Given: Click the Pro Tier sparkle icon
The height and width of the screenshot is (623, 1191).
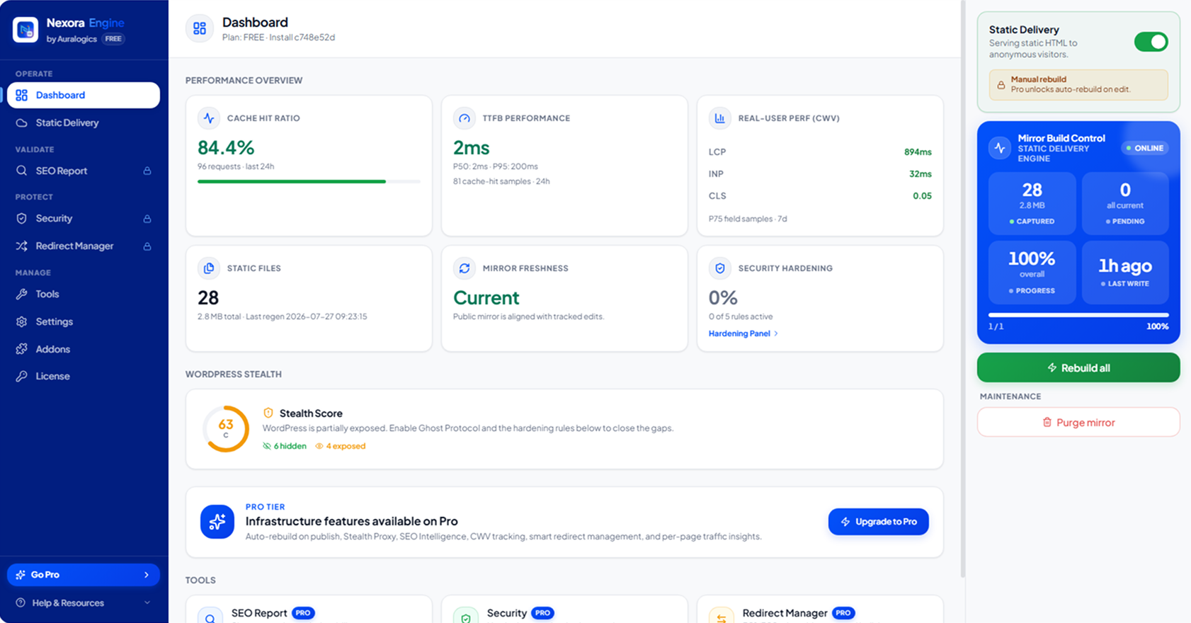Looking at the screenshot, I should pyautogui.click(x=217, y=522).
